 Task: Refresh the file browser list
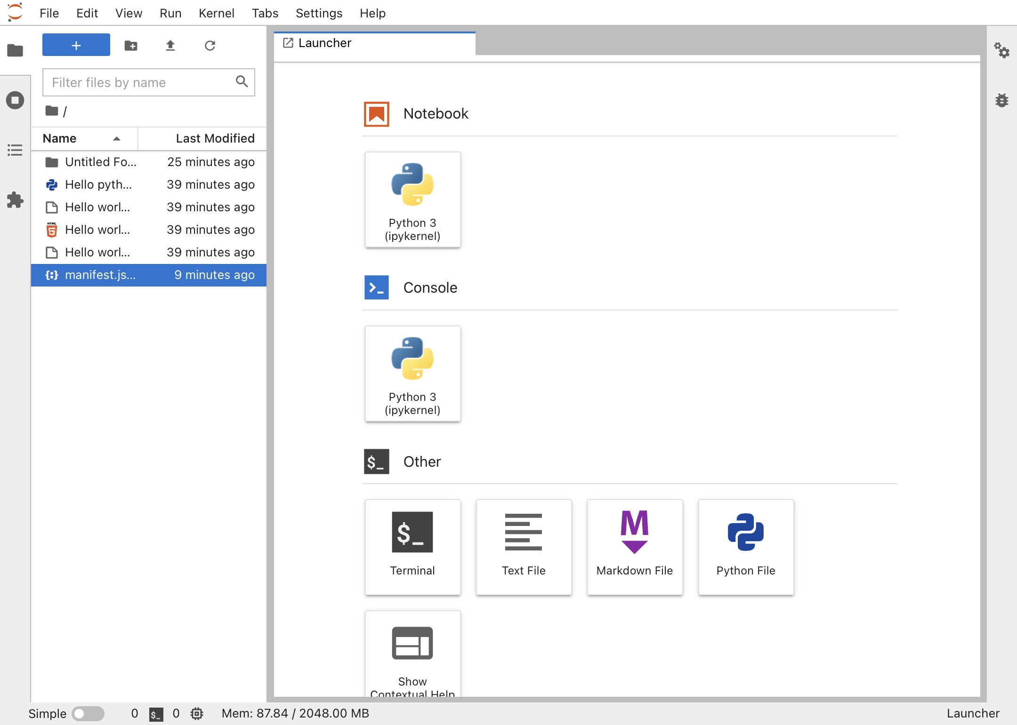click(x=210, y=46)
